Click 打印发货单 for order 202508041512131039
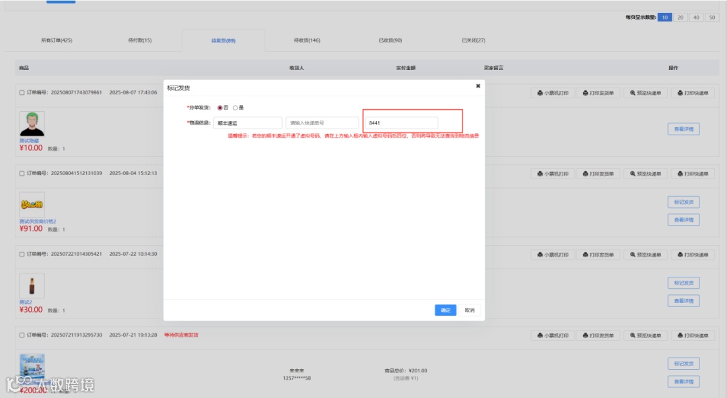 point(598,174)
